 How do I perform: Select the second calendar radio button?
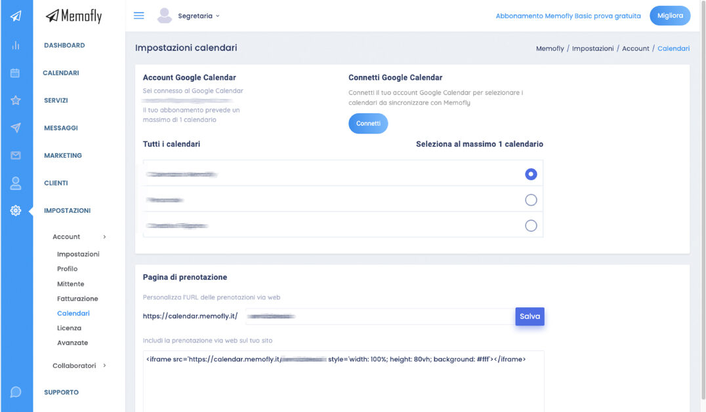coord(531,200)
